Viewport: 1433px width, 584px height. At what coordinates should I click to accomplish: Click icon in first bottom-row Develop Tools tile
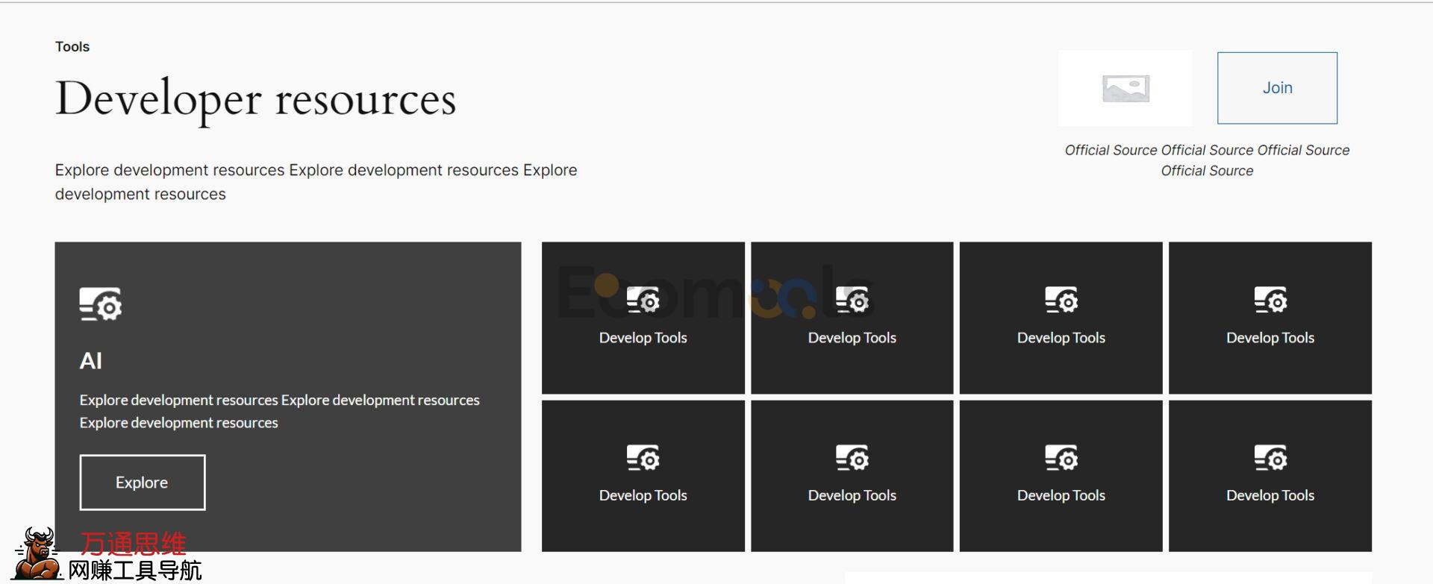tap(643, 458)
